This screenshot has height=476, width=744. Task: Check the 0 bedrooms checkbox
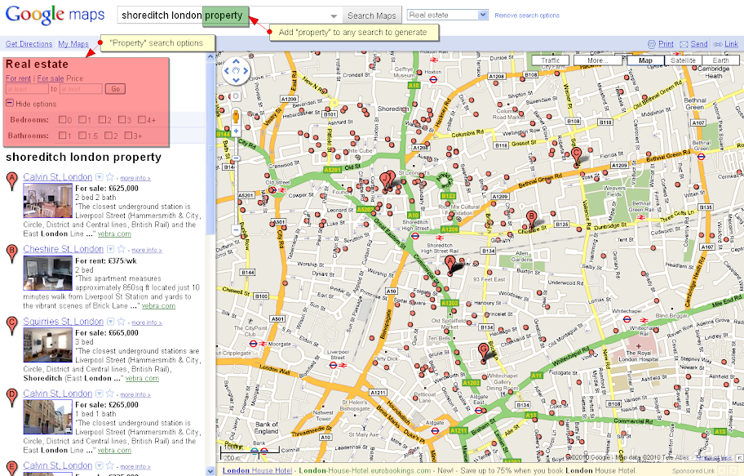[62, 120]
